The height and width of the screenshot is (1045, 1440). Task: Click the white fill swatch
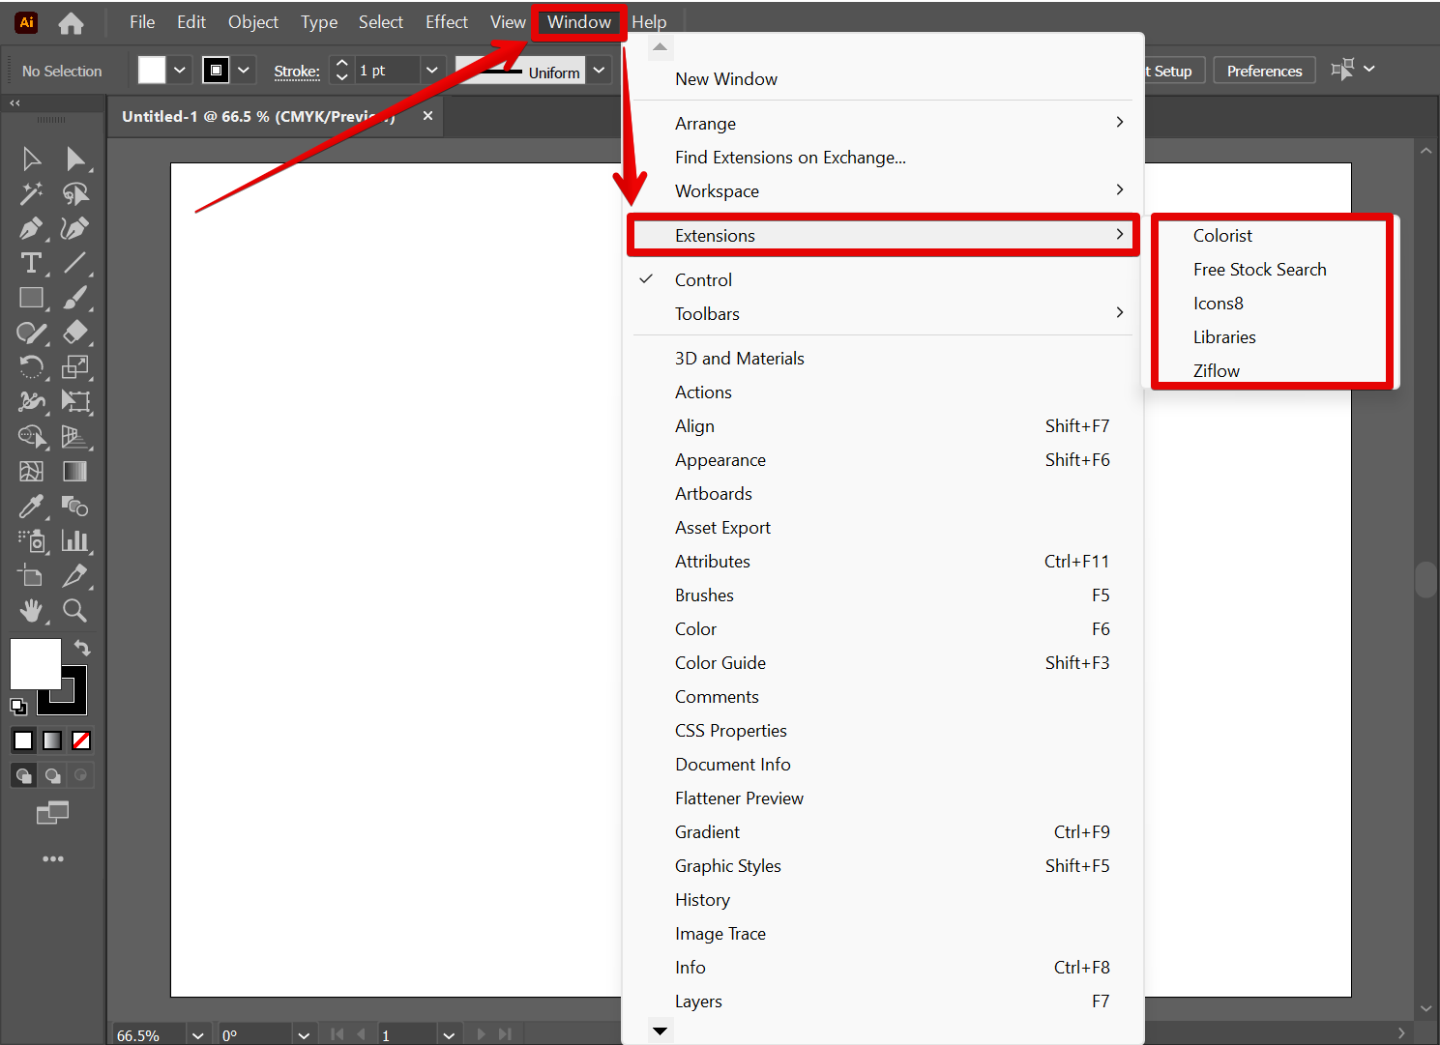(x=36, y=663)
